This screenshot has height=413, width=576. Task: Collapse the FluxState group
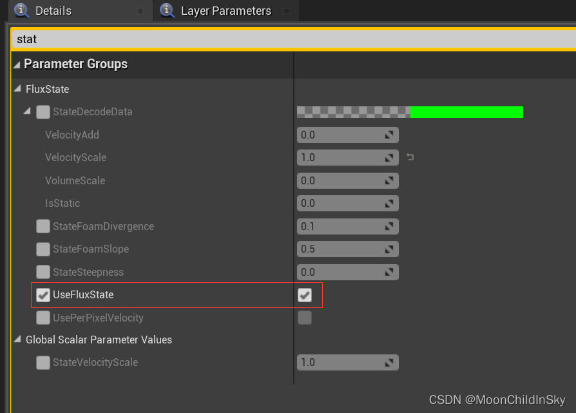pyautogui.click(x=17, y=88)
